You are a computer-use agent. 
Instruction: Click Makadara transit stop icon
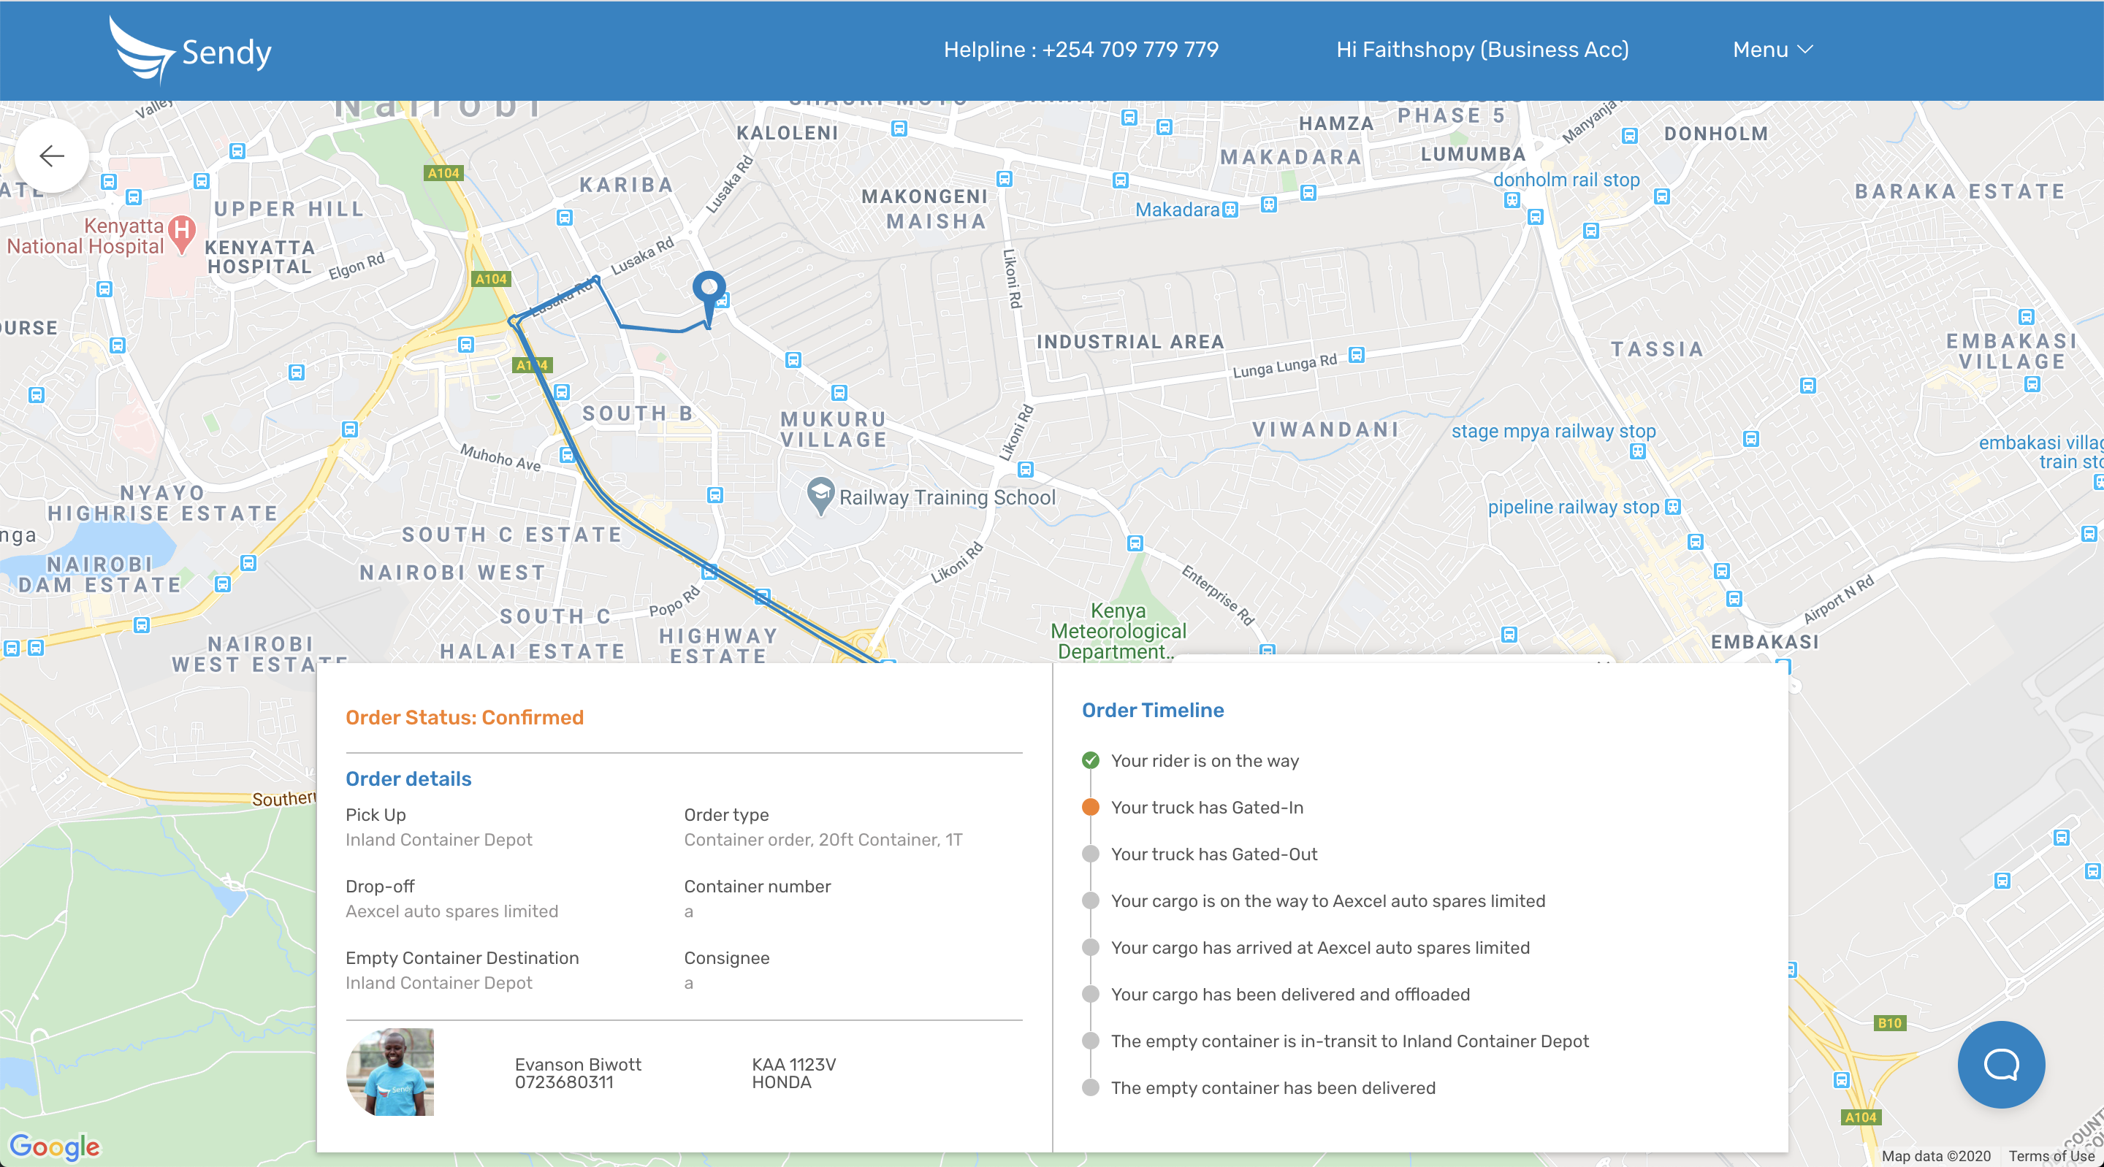(1230, 210)
